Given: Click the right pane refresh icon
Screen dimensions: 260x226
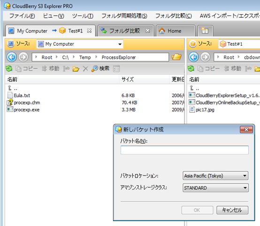Looking at the screenshot, I should point(191,69).
